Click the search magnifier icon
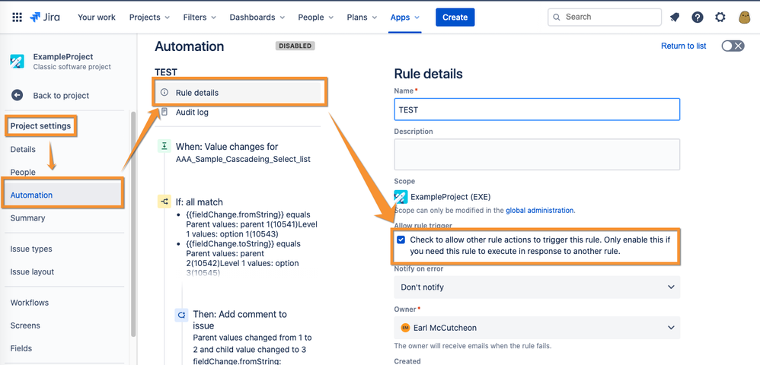Image resolution: width=760 pixels, height=365 pixels. point(557,17)
